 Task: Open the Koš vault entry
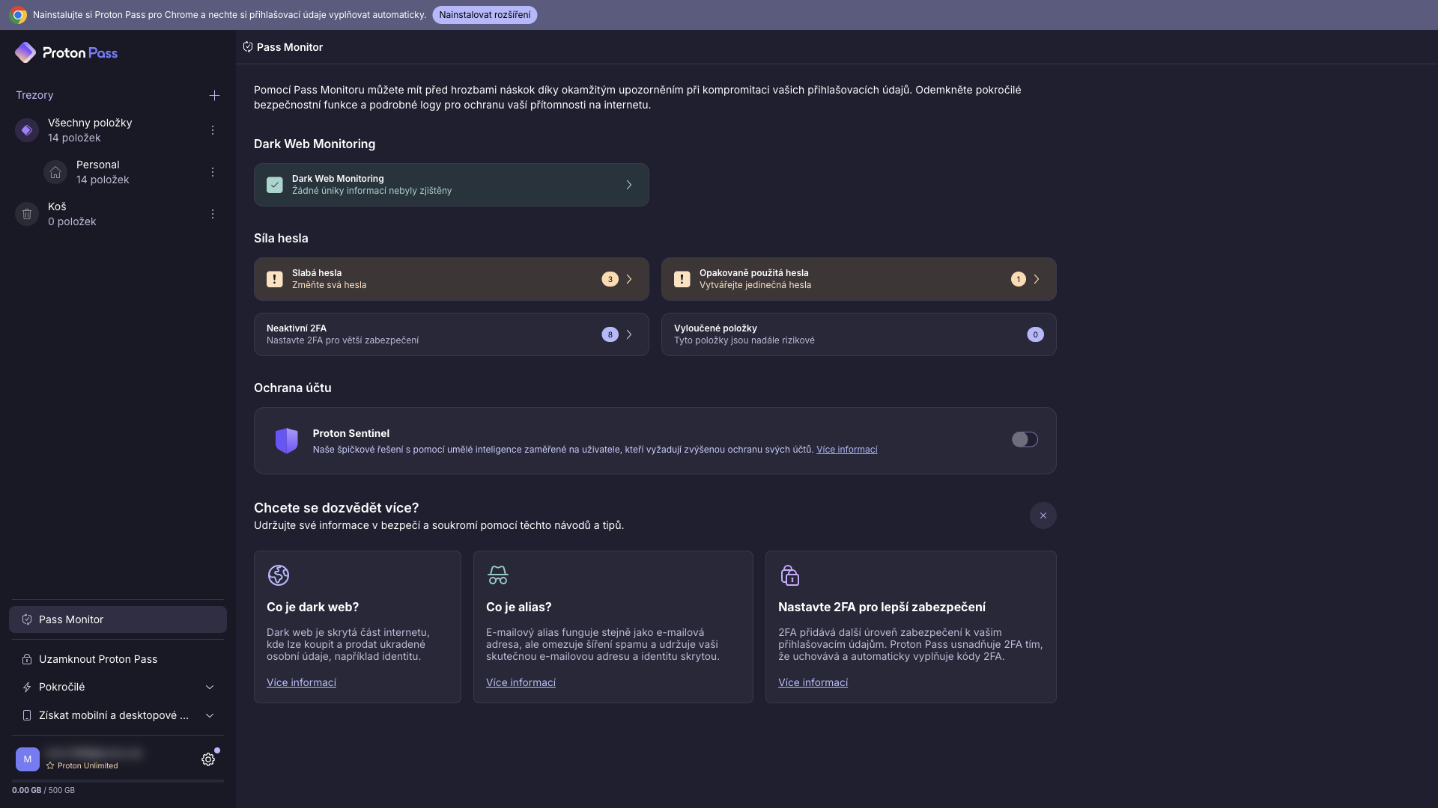(x=118, y=214)
